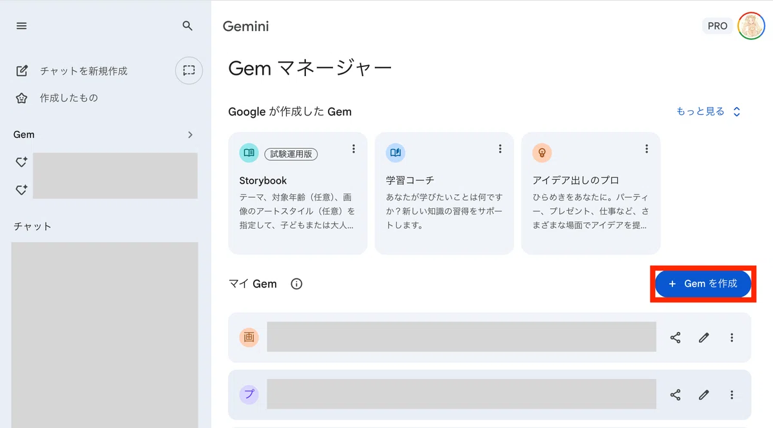Expand the Gem section chevron
Screen dimensions: 773x428
pos(190,135)
